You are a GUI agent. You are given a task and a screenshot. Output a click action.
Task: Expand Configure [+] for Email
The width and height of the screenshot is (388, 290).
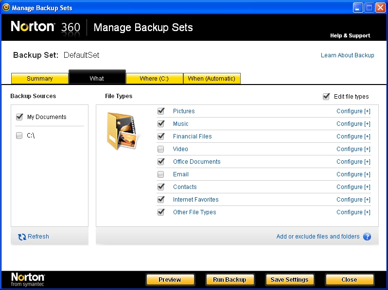[x=353, y=174]
